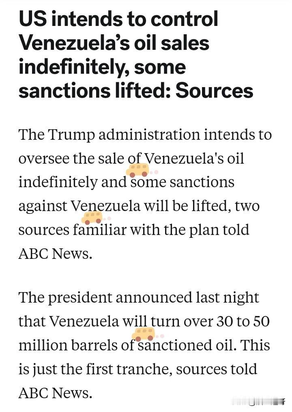292x412 pixels.
Task: Click the bus emoji above "sources familiar"
Action: pyautogui.click(x=92, y=218)
